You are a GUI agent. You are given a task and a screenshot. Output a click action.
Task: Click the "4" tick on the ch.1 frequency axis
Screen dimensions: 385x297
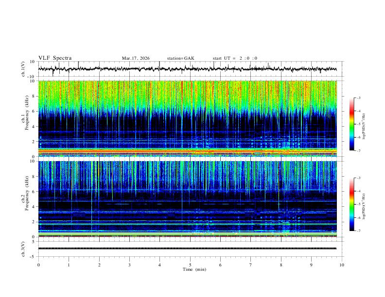pos(34,127)
